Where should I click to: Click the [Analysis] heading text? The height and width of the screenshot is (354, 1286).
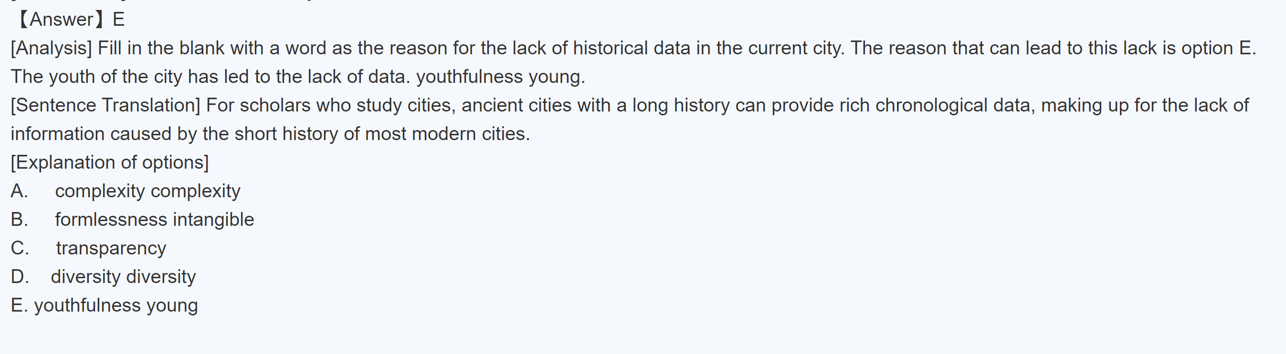(x=52, y=49)
